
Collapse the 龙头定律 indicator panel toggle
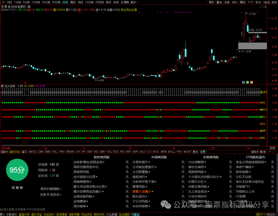(x=2, y=86)
